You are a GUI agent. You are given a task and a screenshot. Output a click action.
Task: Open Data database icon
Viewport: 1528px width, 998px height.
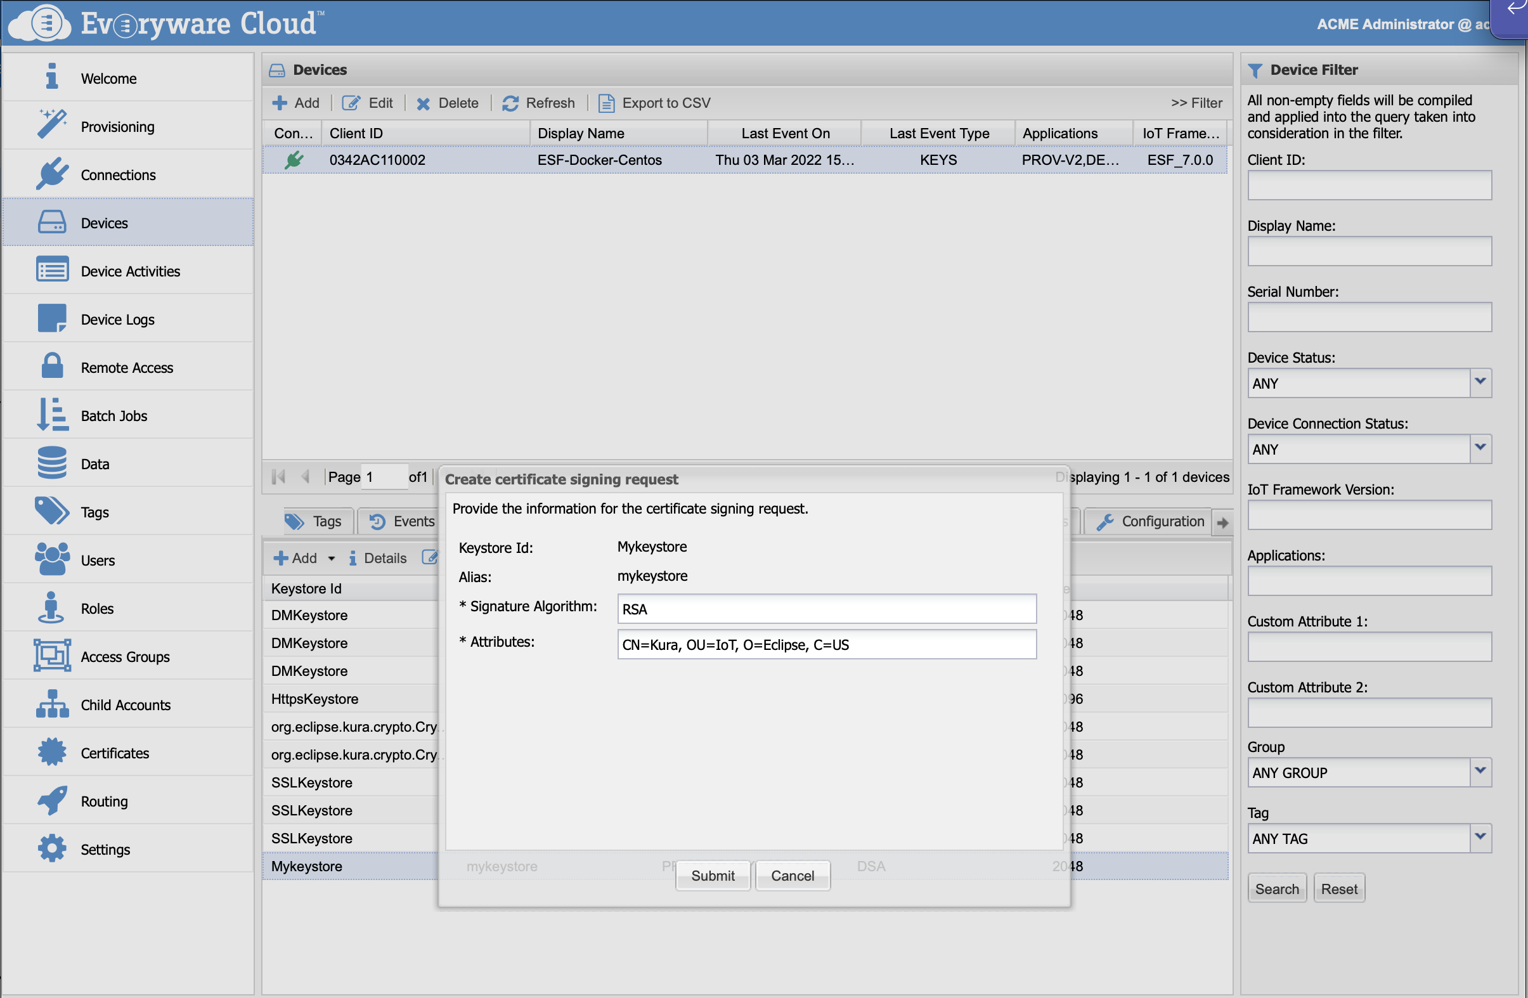[x=52, y=462]
